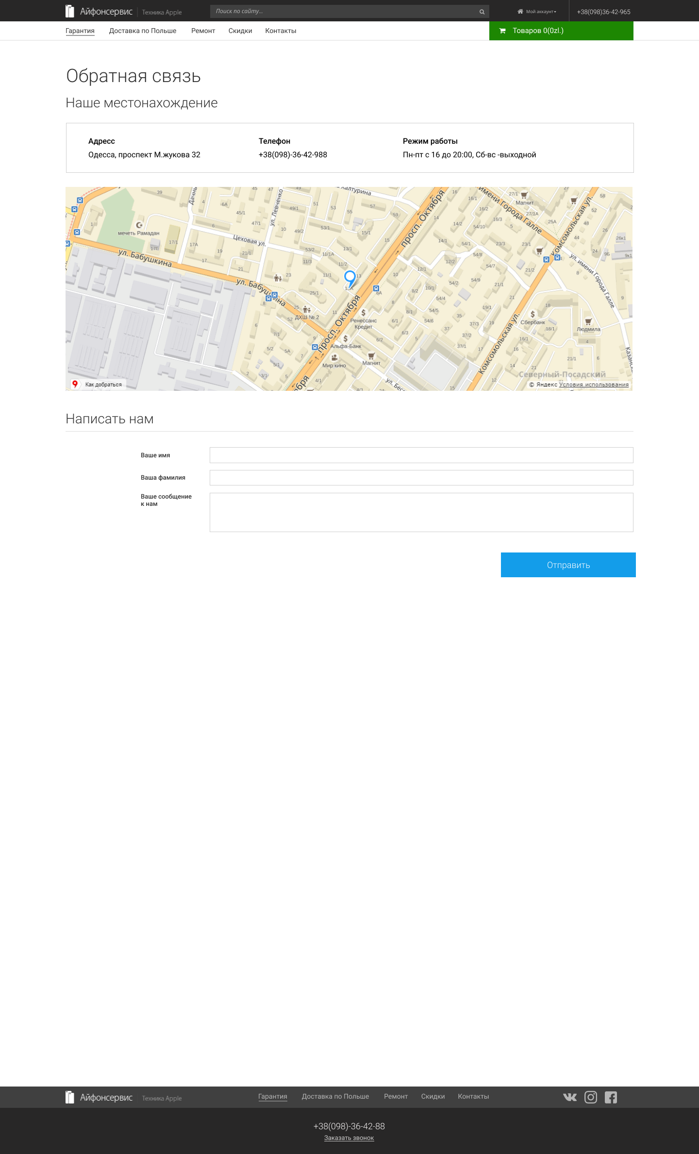Click the Альфа-Банк dollar icon on map
This screenshot has width=699, height=1154.
click(x=346, y=338)
